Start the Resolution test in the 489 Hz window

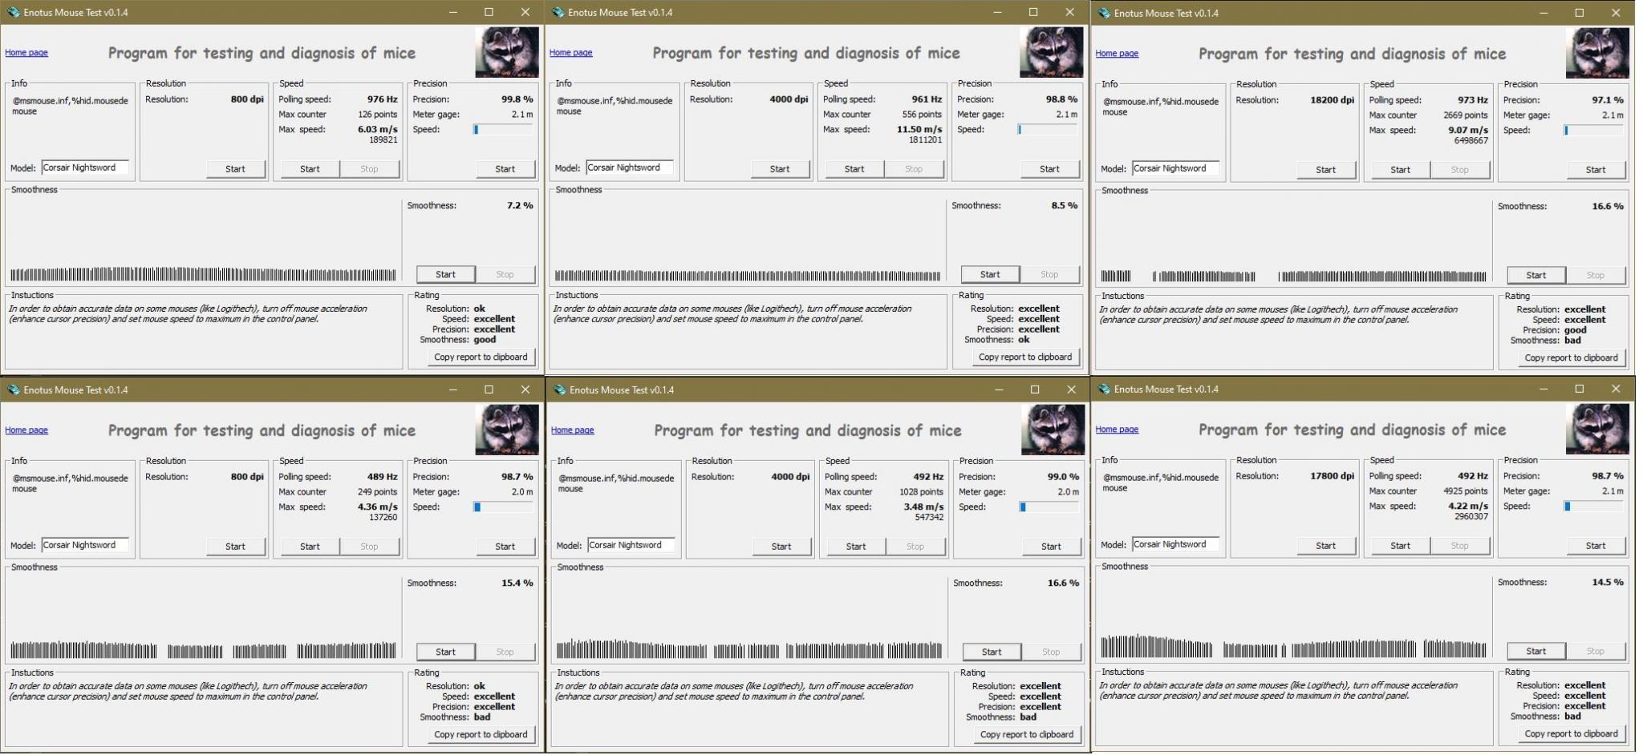[235, 547]
